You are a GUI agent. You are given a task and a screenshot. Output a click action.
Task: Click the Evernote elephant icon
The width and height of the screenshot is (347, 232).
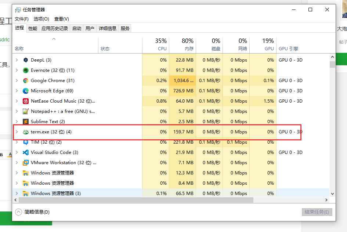(x=26, y=70)
